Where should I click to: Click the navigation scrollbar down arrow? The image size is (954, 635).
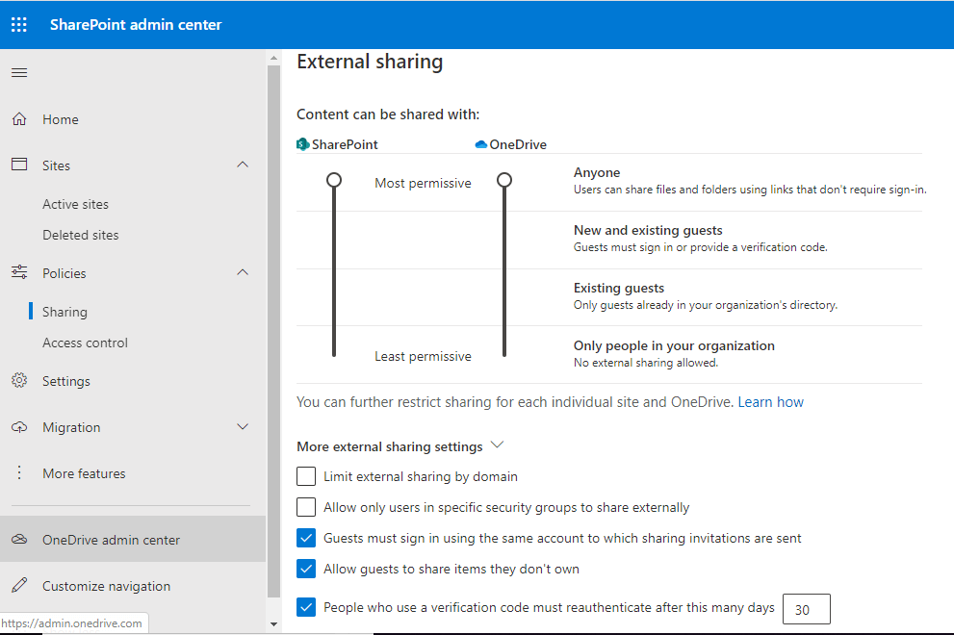[273, 624]
